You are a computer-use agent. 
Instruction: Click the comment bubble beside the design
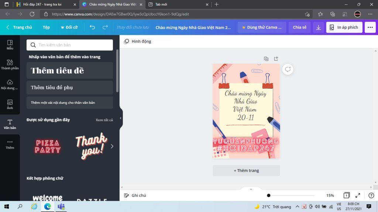288,70
